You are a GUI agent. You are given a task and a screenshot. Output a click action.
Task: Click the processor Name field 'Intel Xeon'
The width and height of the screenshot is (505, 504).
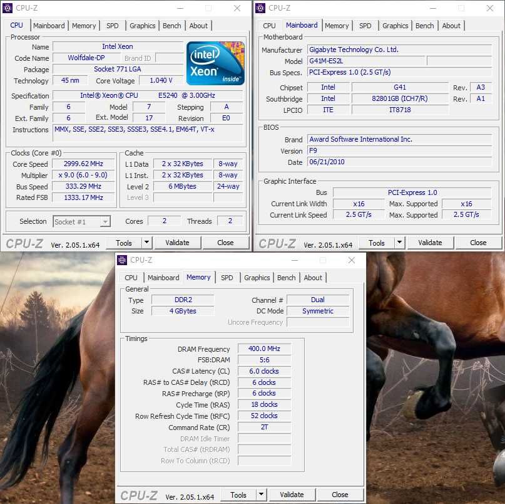(x=118, y=46)
